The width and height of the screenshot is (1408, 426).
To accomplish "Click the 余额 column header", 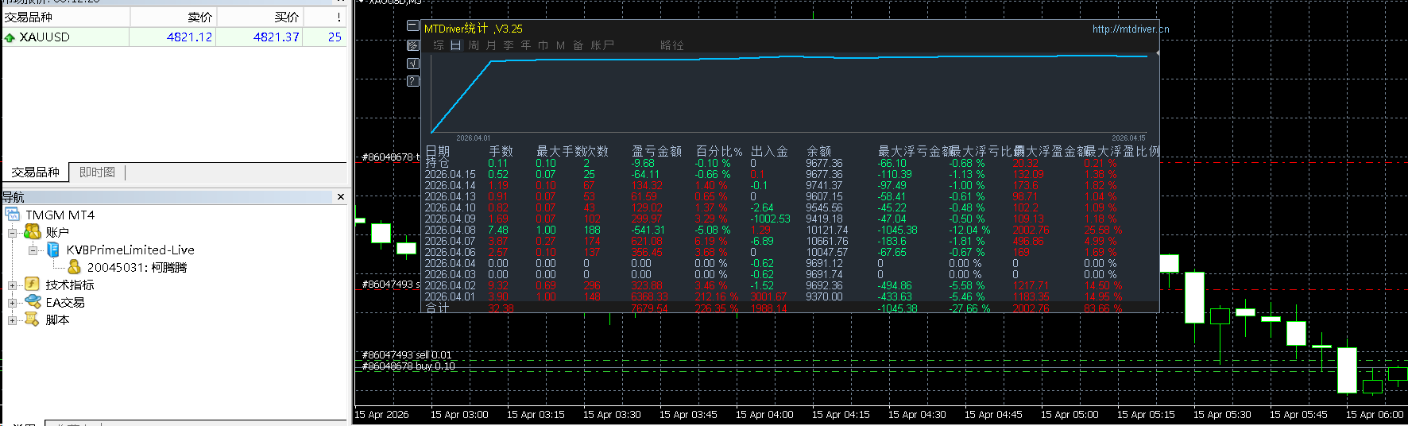I will click(818, 151).
